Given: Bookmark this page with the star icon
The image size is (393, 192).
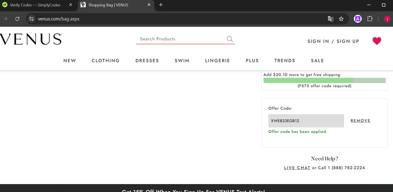Looking at the screenshot, I should 341,19.
